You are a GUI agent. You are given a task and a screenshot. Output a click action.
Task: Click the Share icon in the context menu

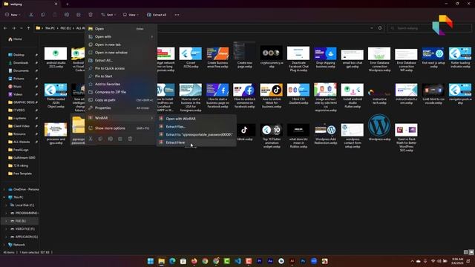120,139
